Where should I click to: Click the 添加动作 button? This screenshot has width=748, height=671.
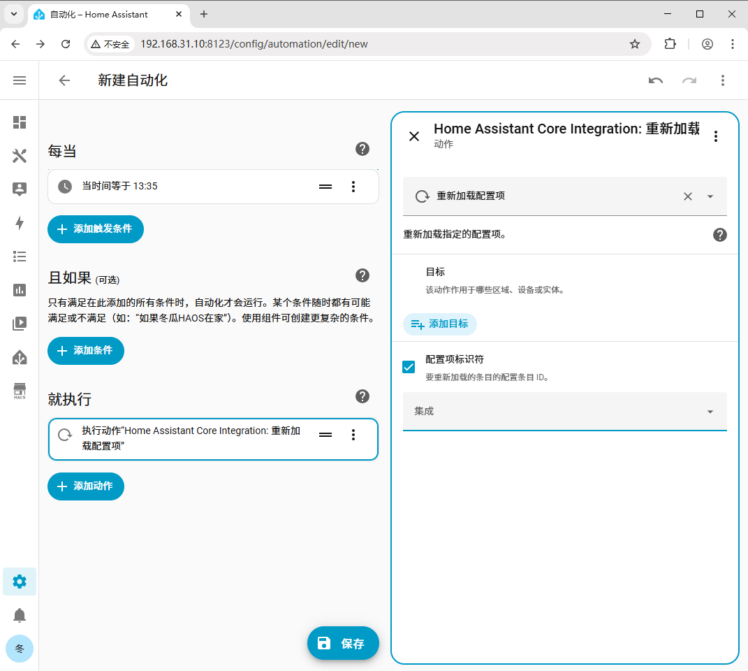pyautogui.click(x=86, y=486)
